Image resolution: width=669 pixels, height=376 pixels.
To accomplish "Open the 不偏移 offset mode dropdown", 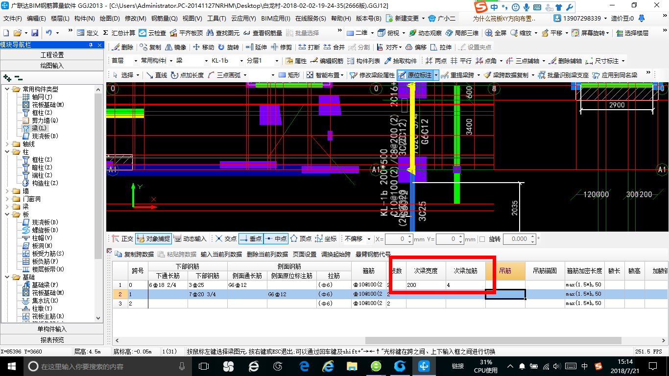I will (369, 239).
